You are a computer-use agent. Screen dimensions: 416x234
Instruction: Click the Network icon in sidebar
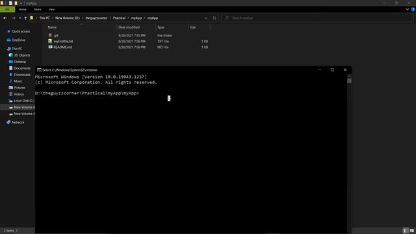(8, 122)
